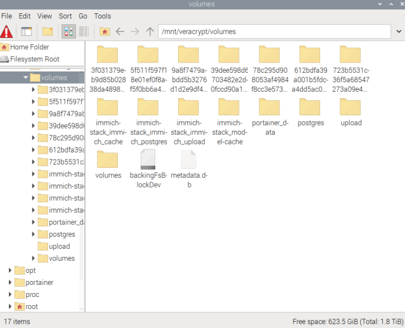Image resolution: width=405 pixels, height=328 pixels.
Task: Click the free space status bar text
Action: click(348, 322)
